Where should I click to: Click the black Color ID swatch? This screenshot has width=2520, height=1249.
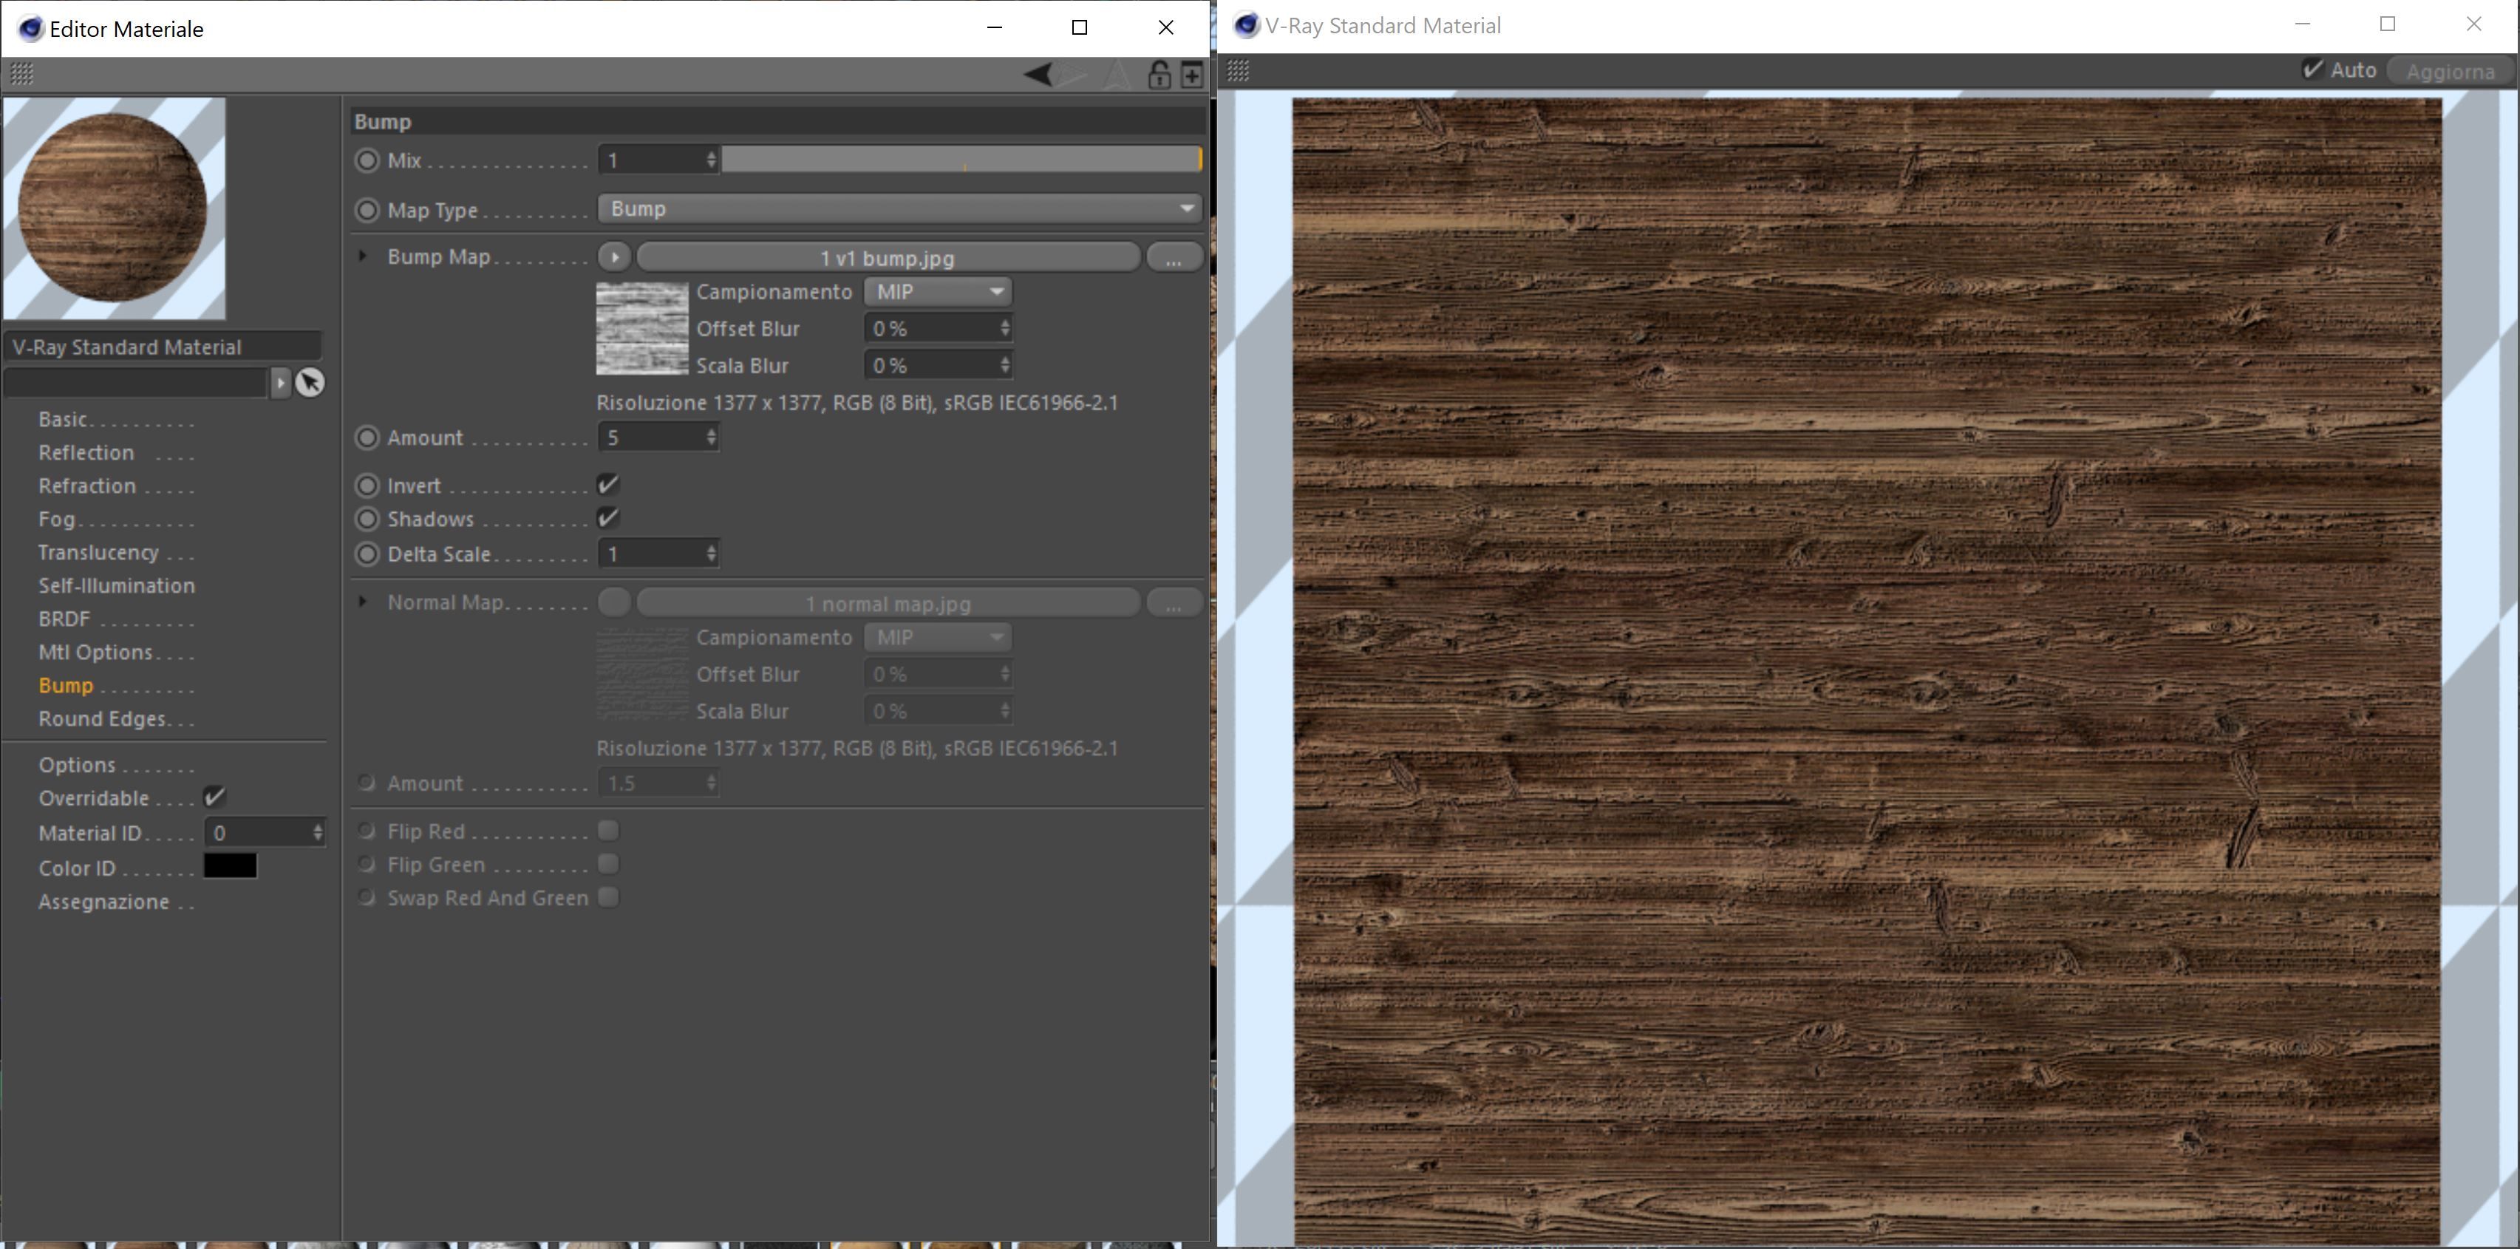[x=230, y=867]
